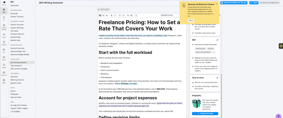The height and width of the screenshot is (118, 283).
Task: Click the Share button
Action: pyautogui.click(x=254, y=3)
